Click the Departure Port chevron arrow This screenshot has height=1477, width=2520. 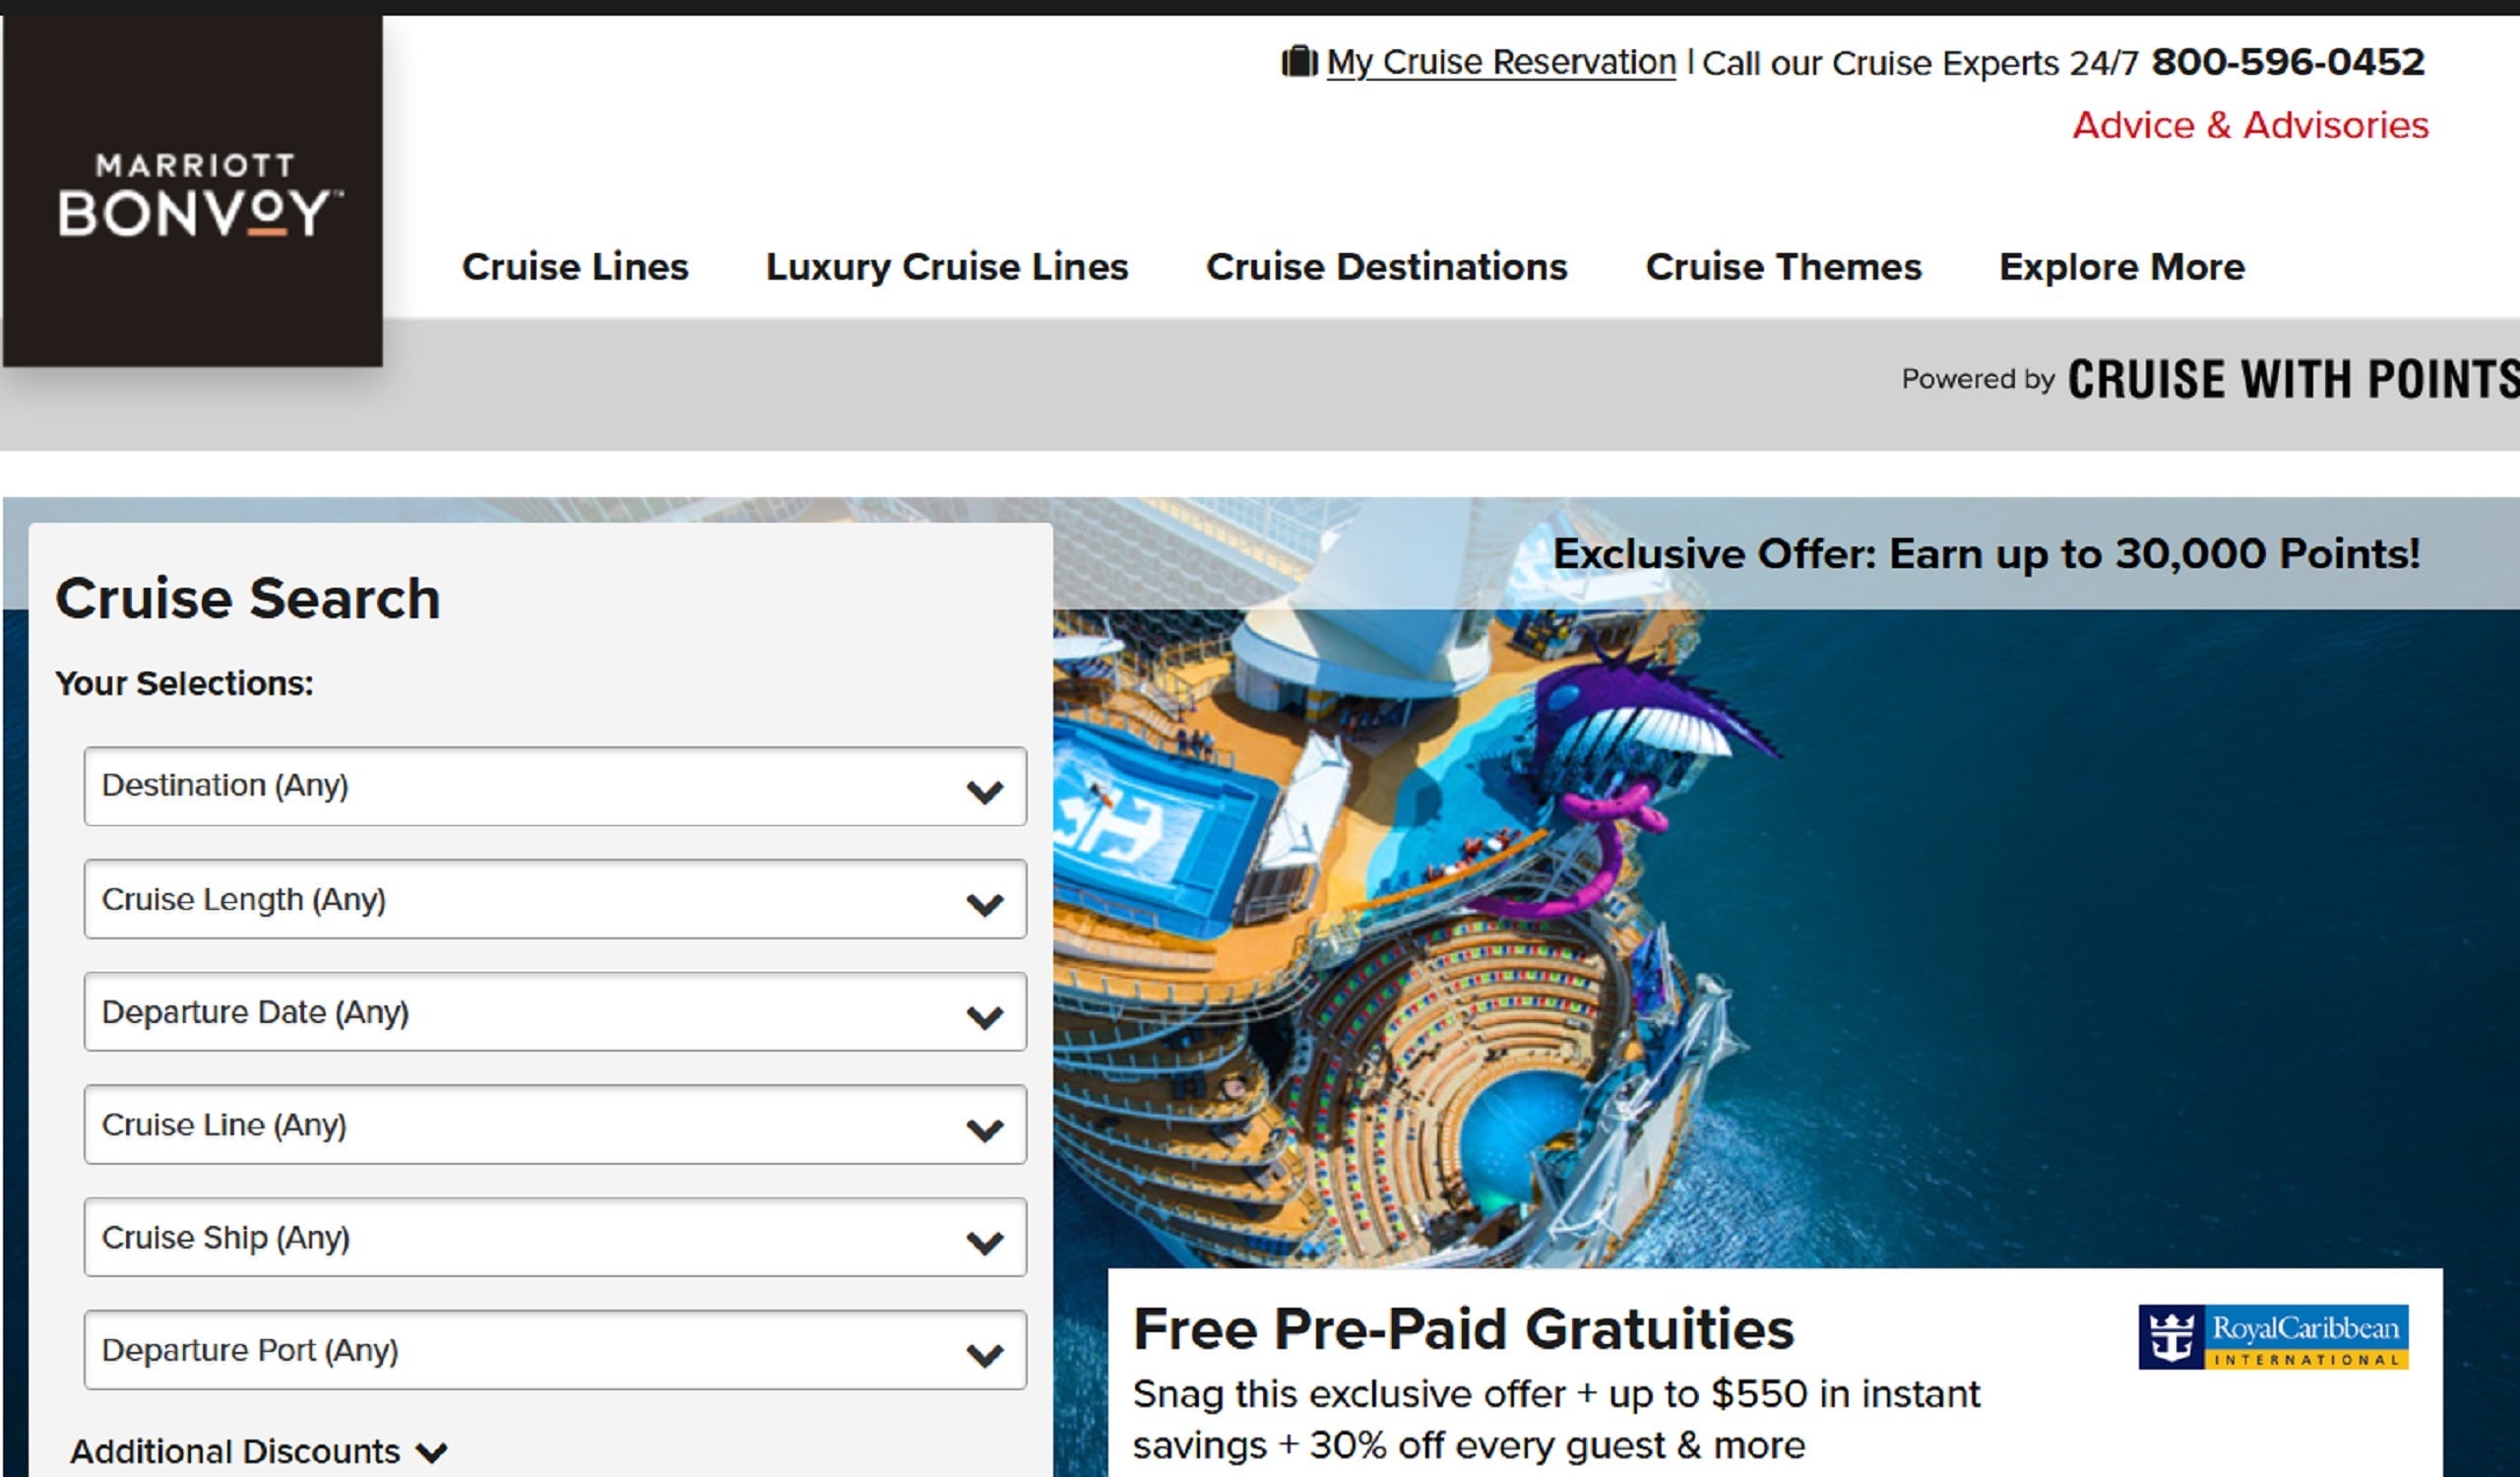(x=985, y=1356)
